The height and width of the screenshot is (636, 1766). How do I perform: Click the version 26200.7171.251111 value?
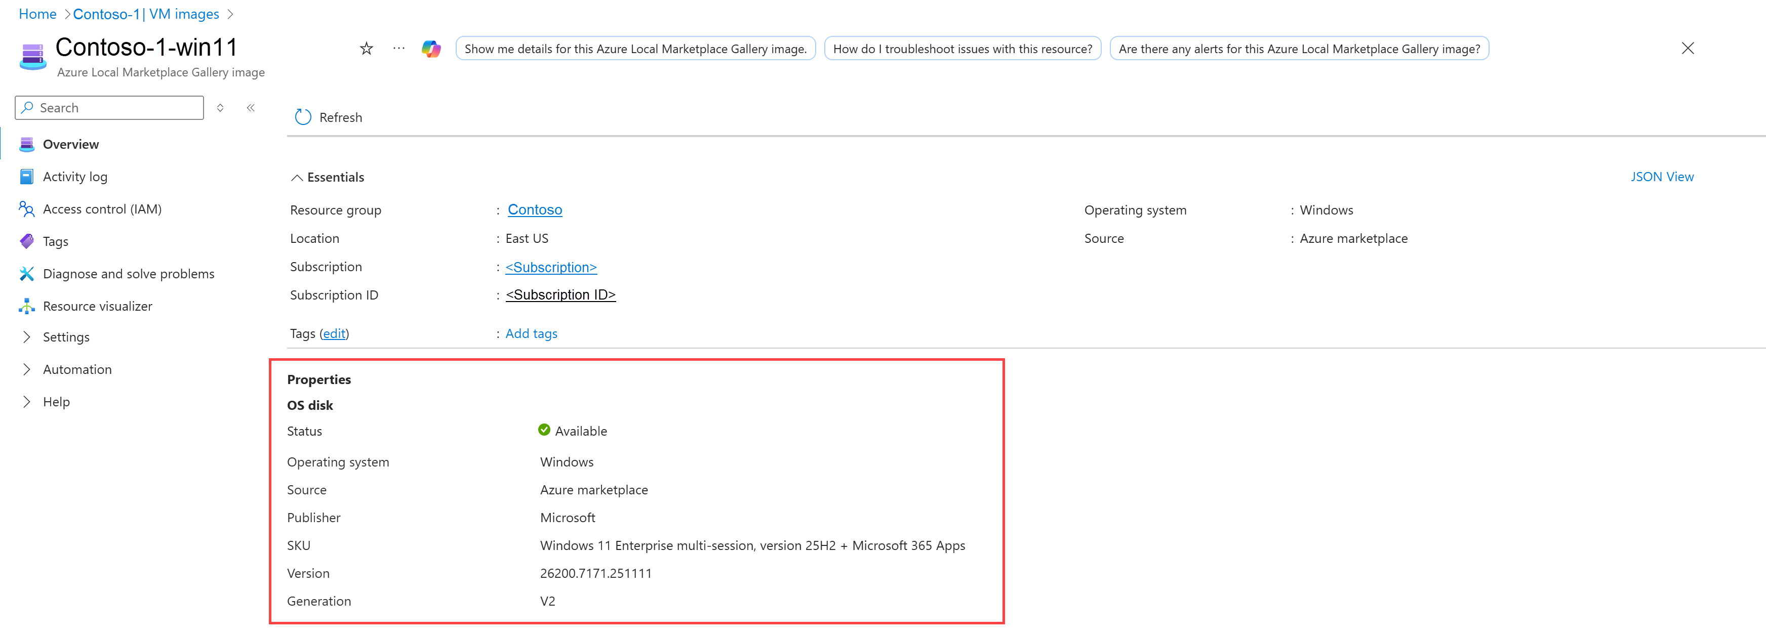coord(596,573)
